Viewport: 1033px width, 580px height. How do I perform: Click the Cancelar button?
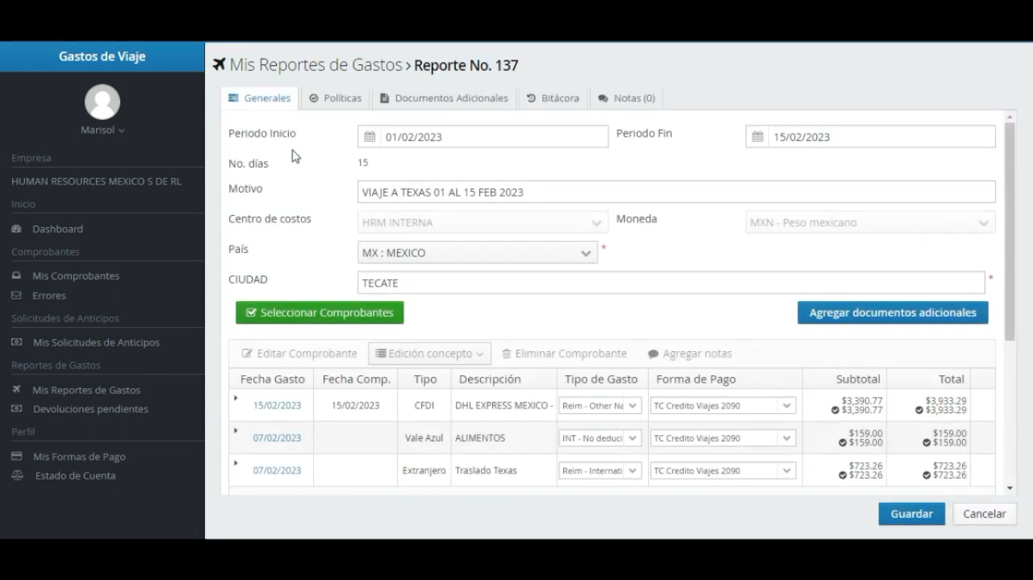coord(985,514)
